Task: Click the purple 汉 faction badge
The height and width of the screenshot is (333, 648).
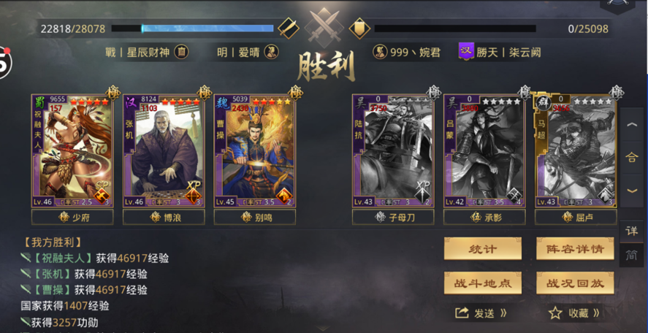Action: [466, 52]
